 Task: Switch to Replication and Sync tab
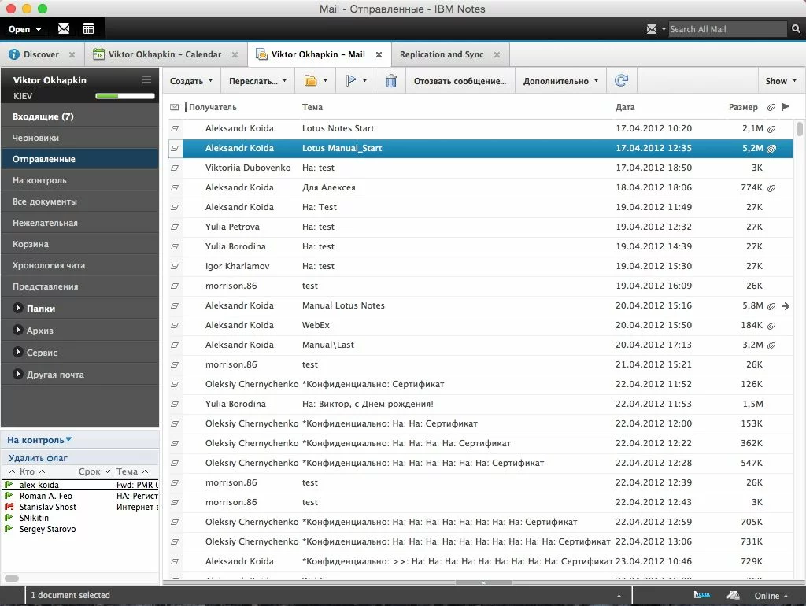[x=442, y=54]
